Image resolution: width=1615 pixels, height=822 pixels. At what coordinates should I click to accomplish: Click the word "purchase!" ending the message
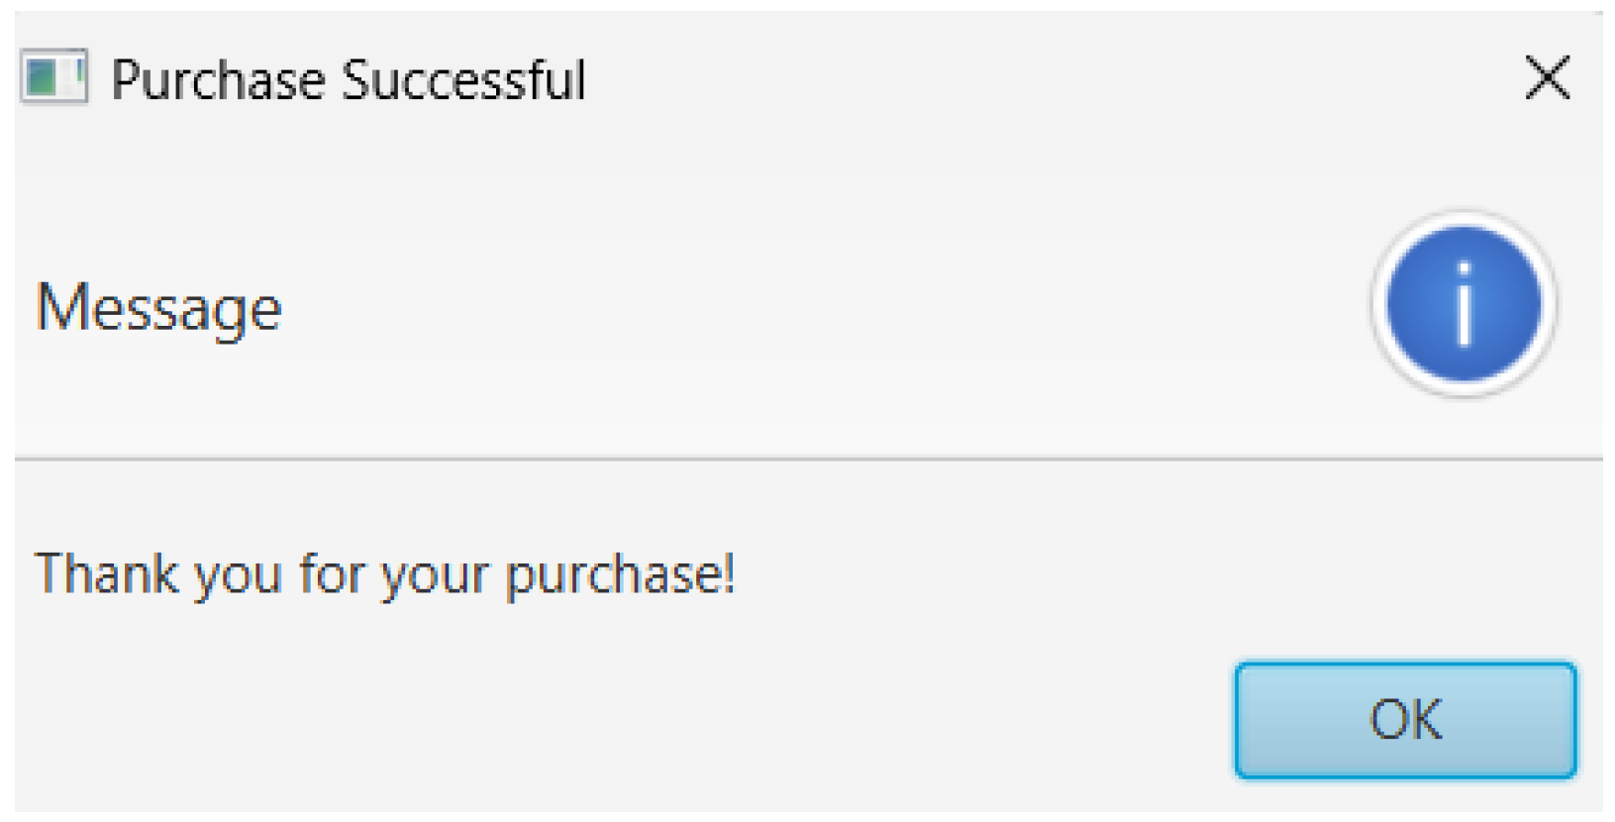pyautogui.click(x=620, y=575)
